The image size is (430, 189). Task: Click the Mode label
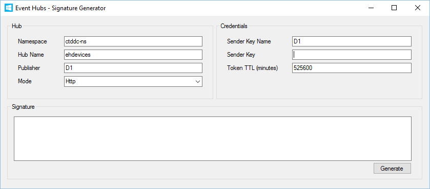[25, 81]
